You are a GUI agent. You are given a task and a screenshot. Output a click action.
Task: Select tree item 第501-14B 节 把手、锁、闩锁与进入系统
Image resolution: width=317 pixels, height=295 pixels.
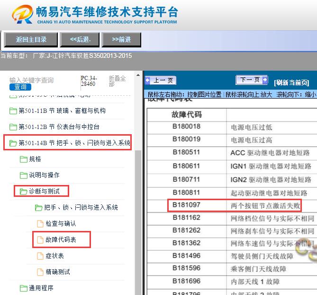click(x=74, y=143)
